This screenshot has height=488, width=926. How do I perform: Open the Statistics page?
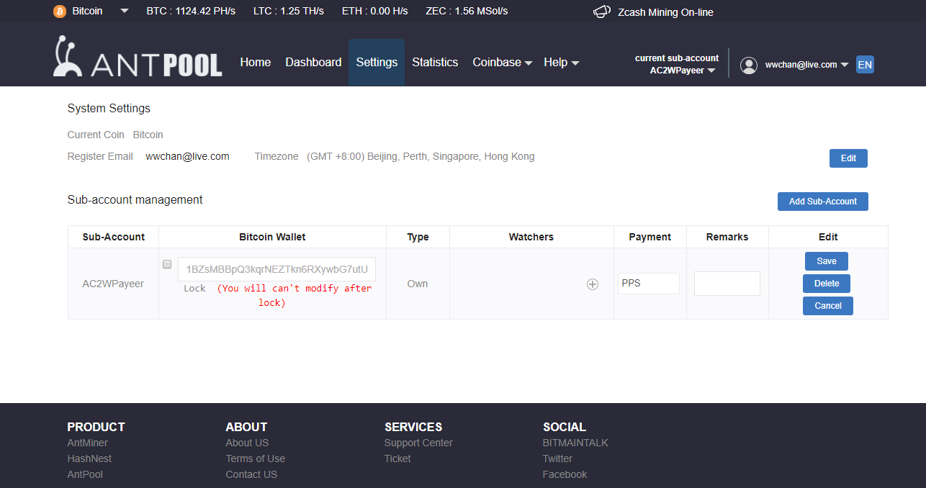(435, 63)
